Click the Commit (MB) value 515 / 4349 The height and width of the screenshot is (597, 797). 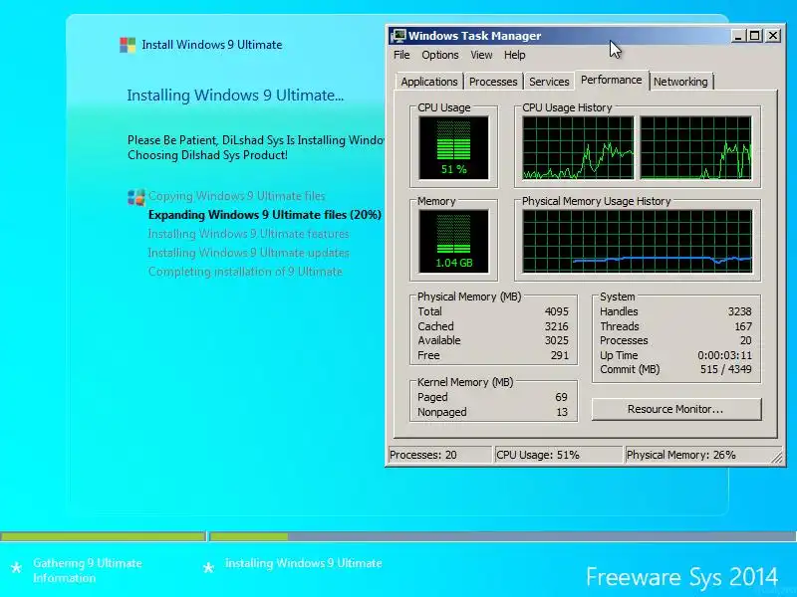(x=726, y=369)
